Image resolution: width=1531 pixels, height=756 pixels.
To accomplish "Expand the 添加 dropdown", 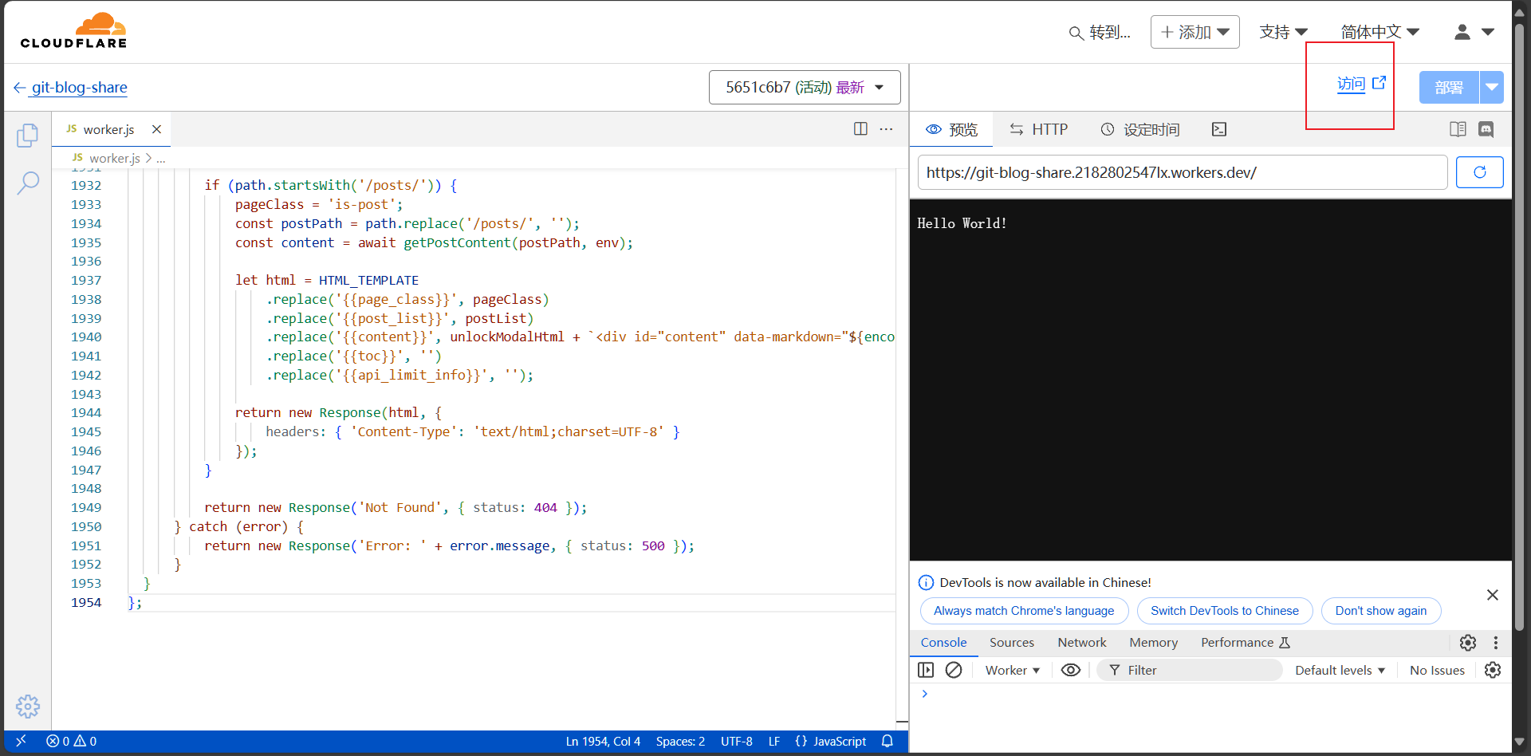I will tap(1194, 32).
